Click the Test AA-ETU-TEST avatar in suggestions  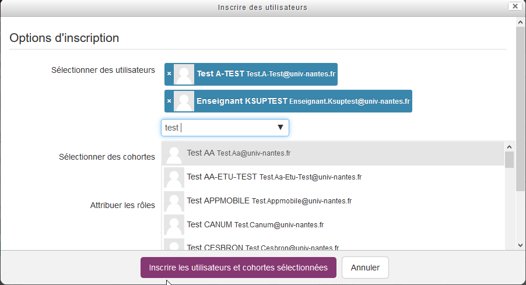174,177
